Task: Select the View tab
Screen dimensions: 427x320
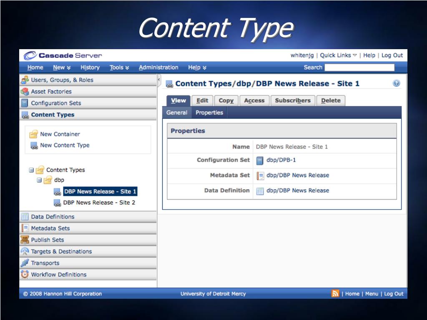Action: [x=178, y=101]
